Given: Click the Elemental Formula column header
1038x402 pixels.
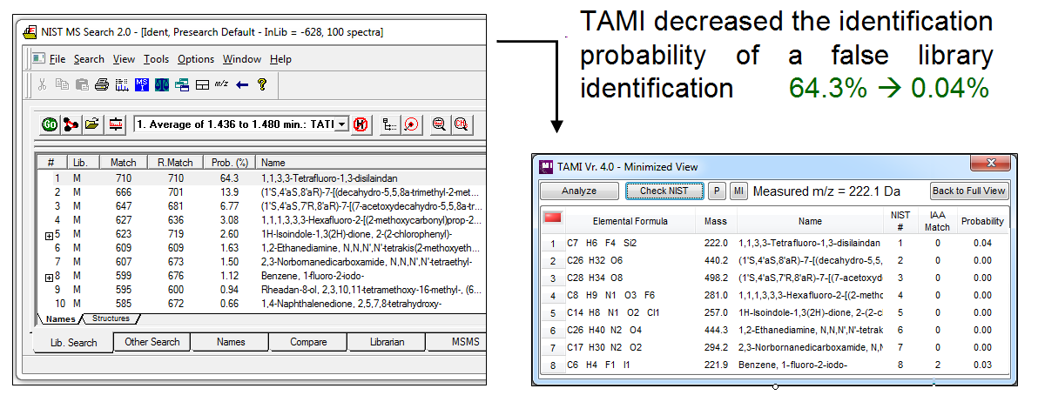Looking at the screenshot, I should 630,222.
